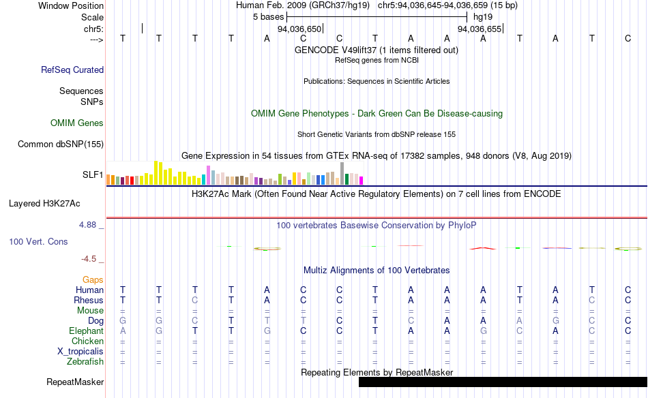
Task: Click the GTEx Gene Expression track title
Action: coord(377,155)
